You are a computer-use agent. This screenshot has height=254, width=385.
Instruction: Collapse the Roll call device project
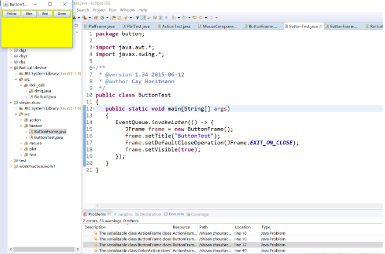[x=11, y=68]
